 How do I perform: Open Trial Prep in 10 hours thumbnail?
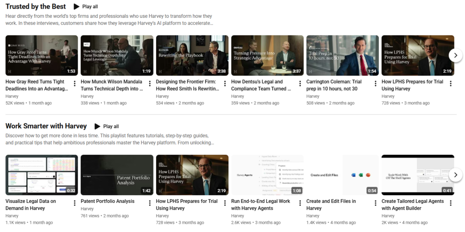(342, 55)
